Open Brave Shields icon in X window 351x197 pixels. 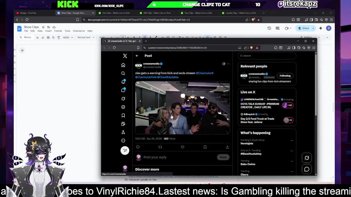pos(251,48)
